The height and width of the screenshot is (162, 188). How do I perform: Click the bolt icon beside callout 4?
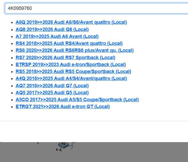tap(60, 150)
